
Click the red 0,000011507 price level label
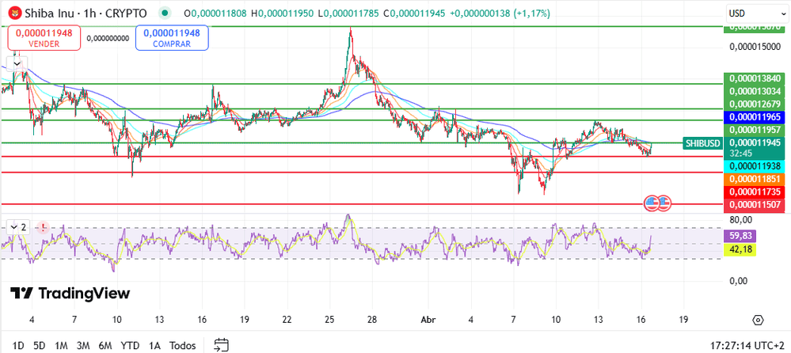tap(755, 205)
